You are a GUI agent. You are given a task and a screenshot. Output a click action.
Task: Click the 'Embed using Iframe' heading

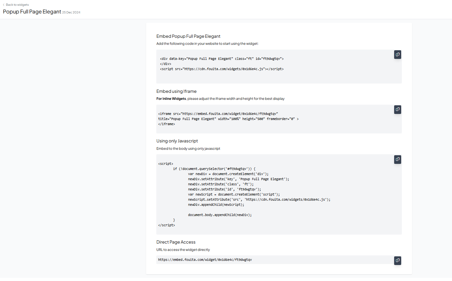(176, 91)
